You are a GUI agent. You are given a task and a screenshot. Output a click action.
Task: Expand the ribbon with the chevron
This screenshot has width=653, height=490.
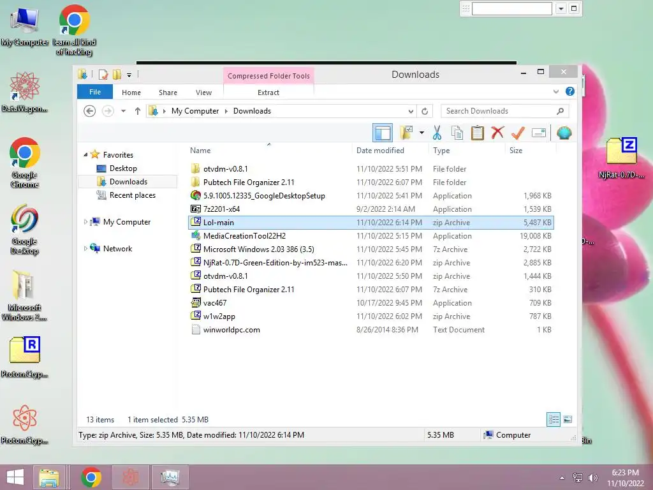[x=556, y=92]
